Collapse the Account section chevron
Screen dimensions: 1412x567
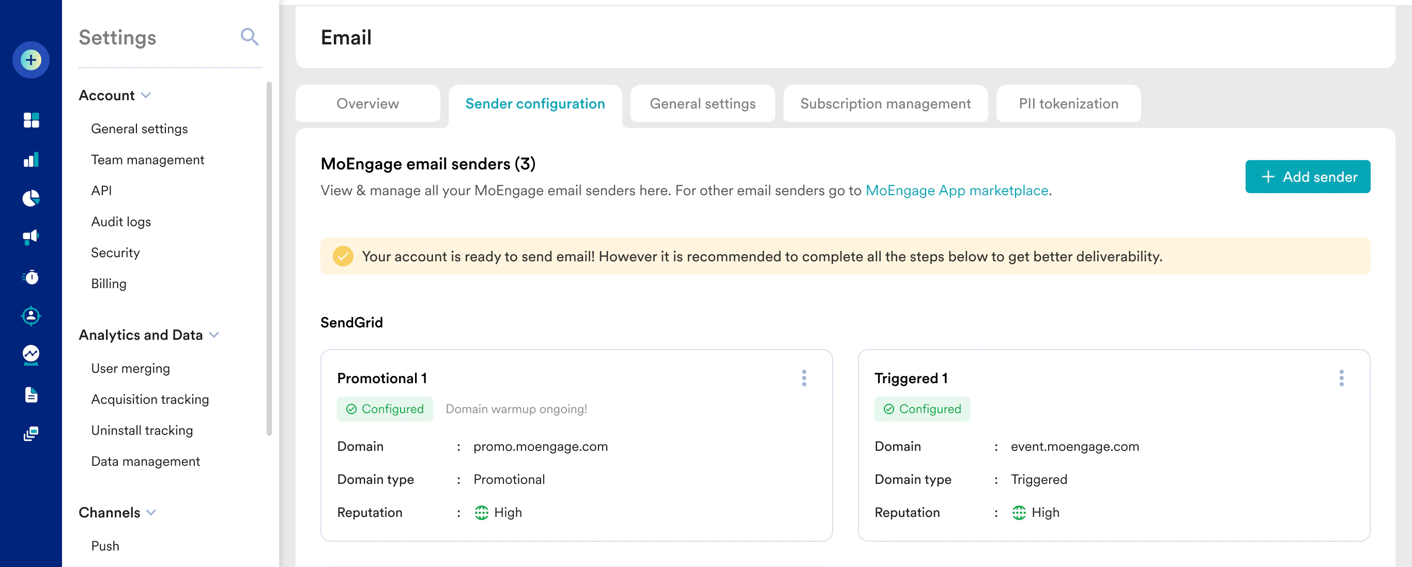146,96
